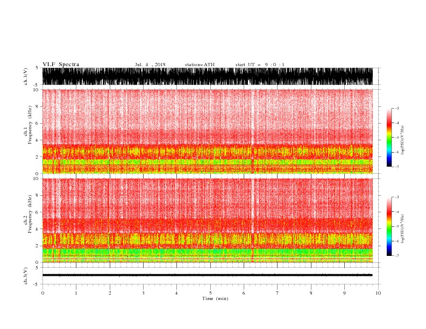426x329 pixels.
Task: Click the log(PSD) label beside ch.1 colorbar
Action: click(403, 140)
